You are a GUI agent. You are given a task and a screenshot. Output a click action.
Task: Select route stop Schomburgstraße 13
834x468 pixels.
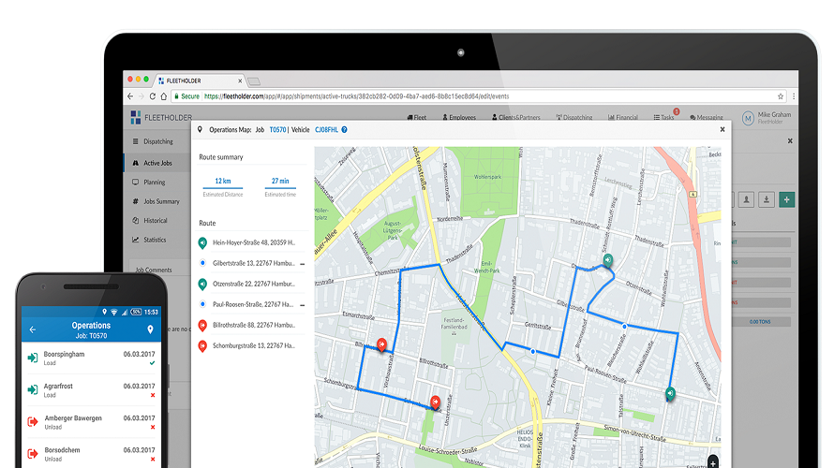(252, 345)
